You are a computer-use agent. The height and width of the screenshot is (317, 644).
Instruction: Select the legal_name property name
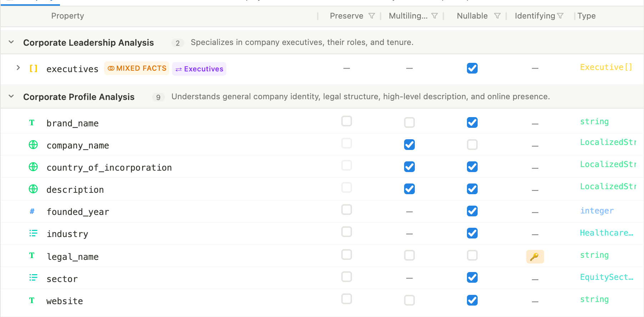click(73, 257)
